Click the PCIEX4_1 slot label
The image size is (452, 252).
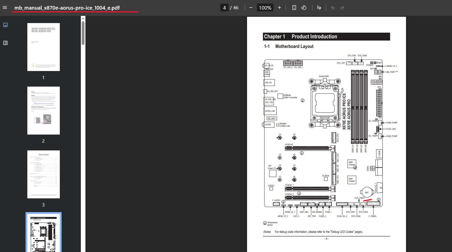pyautogui.click(x=289, y=185)
